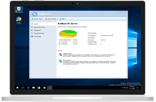
Task: Launch Microsoft Edge from the taskbar
Action: [28, 88]
